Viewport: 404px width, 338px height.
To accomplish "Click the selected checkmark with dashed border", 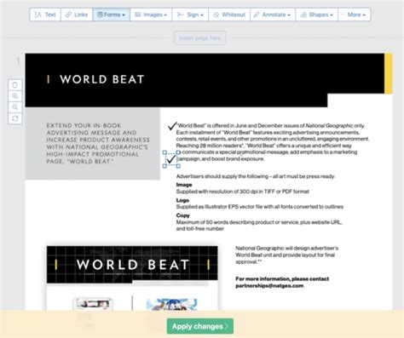I will click(x=171, y=159).
